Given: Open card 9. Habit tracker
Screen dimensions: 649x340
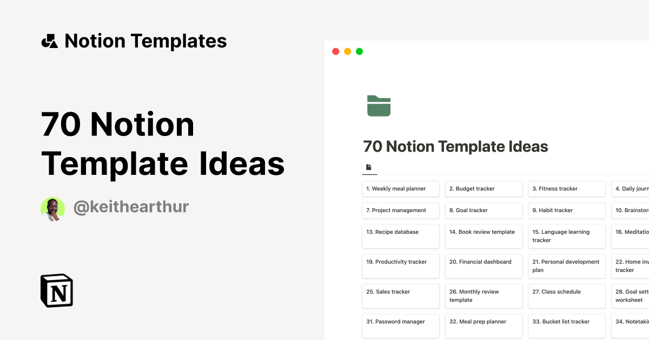Looking at the screenshot, I should click(x=567, y=210).
